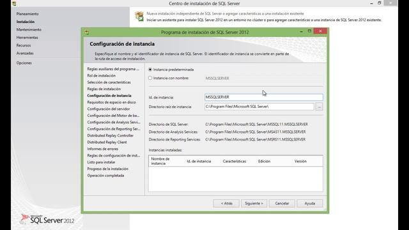The width and height of the screenshot is (409, 230).
Task: Select the Reglas de instalación step
Action: 104,89
